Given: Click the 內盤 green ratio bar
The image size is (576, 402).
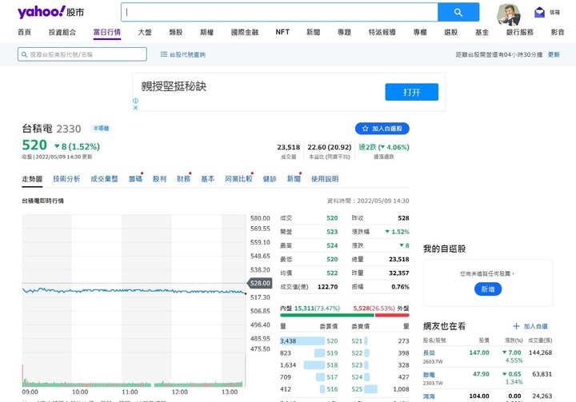Looking at the screenshot, I should tap(326, 315).
